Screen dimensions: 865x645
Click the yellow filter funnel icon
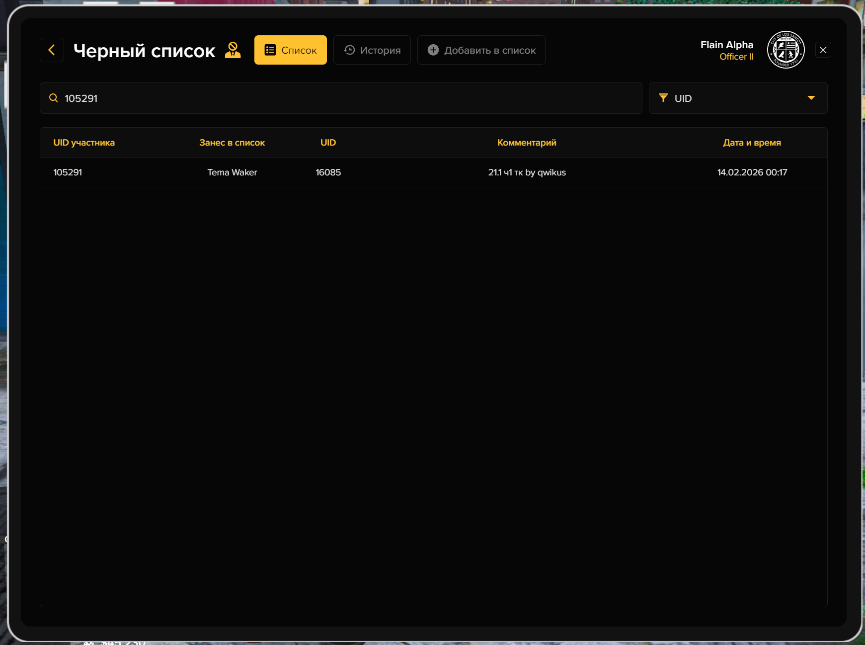(663, 98)
